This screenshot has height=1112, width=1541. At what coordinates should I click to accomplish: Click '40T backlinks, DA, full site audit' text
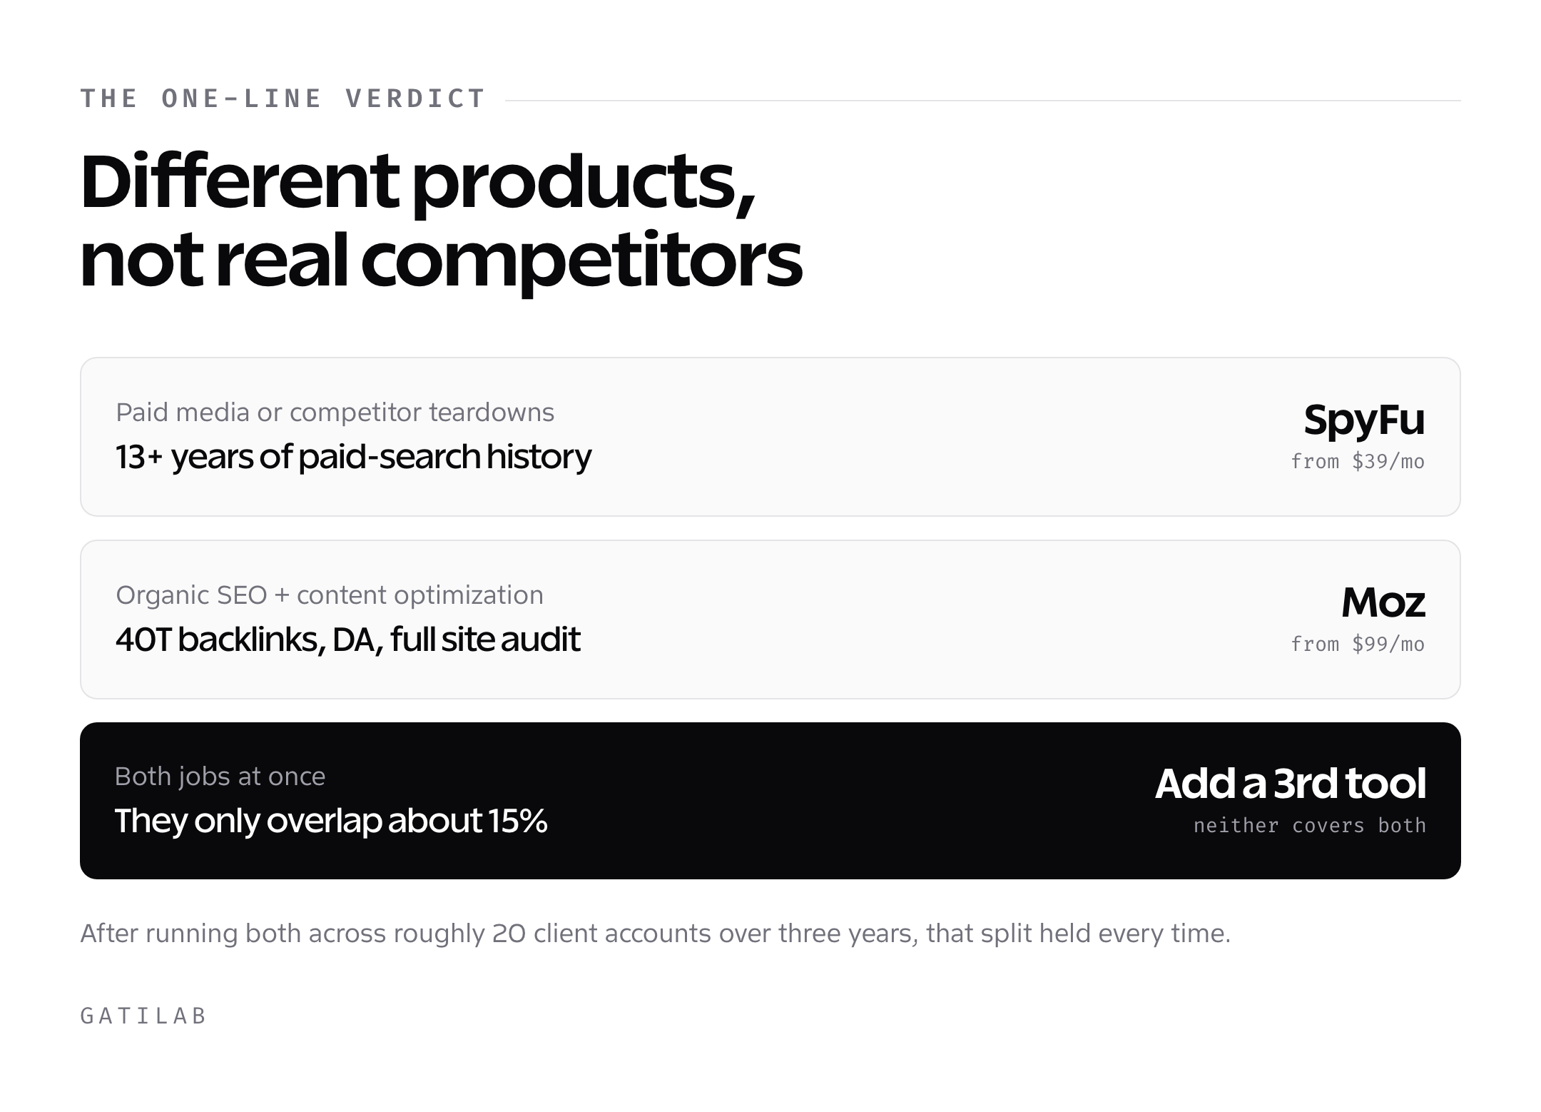(x=348, y=640)
